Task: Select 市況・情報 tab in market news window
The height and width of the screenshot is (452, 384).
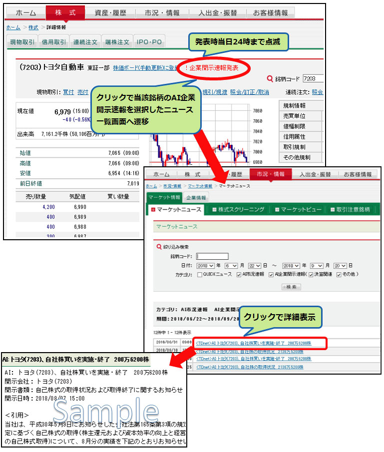Action: point(271,174)
